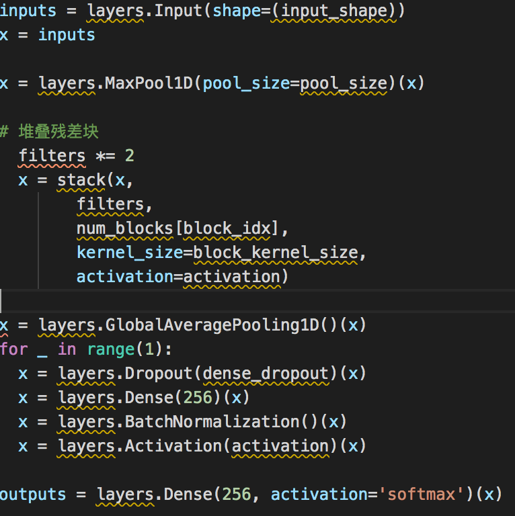Click the number 256 in layers.Dense(256)(x)
Viewport: 515px width, 516px height.
[198, 398]
